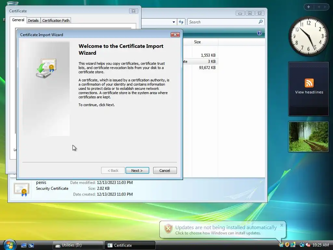Close the Certificate Import Wizard dialog

175,35
